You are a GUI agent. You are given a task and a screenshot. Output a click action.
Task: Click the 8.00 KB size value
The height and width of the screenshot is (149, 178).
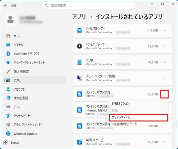tap(153, 126)
